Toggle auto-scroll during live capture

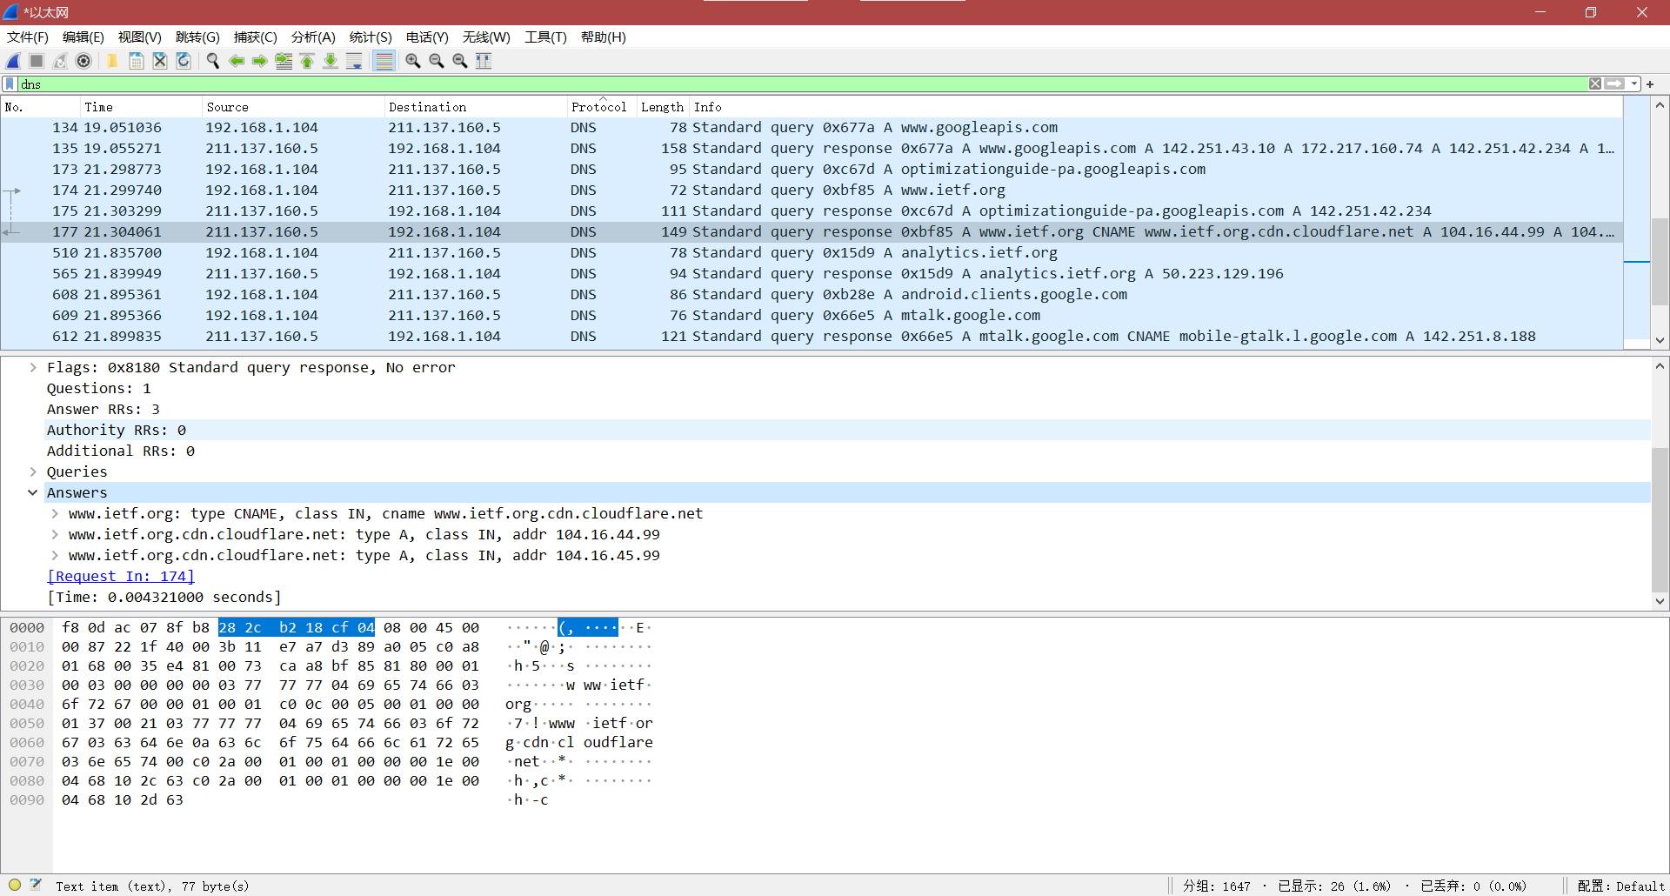[353, 61]
